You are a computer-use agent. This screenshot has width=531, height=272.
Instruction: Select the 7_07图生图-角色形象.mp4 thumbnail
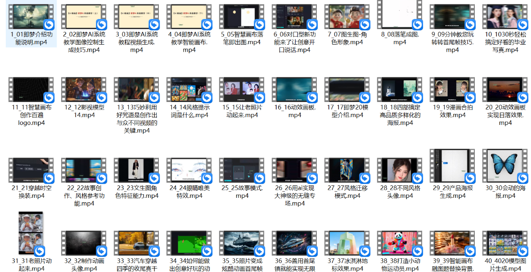click(x=347, y=17)
